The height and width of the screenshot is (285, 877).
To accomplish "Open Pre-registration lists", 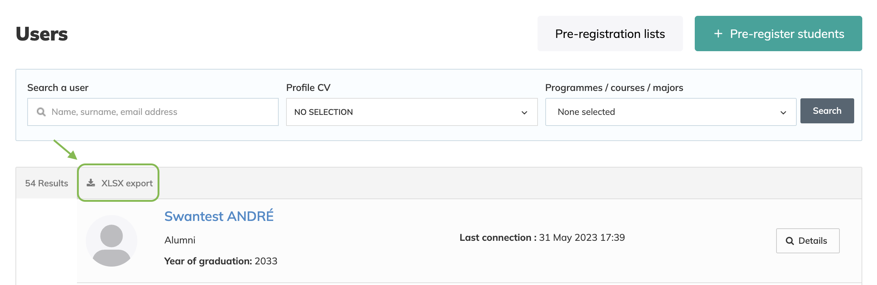I will tap(610, 34).
